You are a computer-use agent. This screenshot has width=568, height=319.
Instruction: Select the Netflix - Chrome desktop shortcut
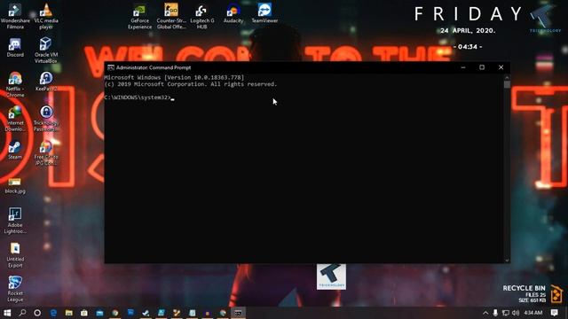tap(15, 84)
